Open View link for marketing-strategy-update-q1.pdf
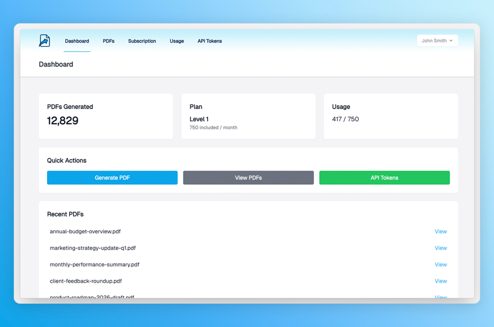The image size is (494, 327). [x=440, y=248]
